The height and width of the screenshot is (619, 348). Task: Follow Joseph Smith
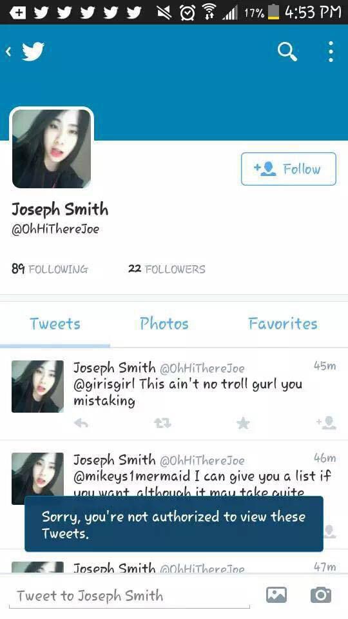tap(289, 169)
